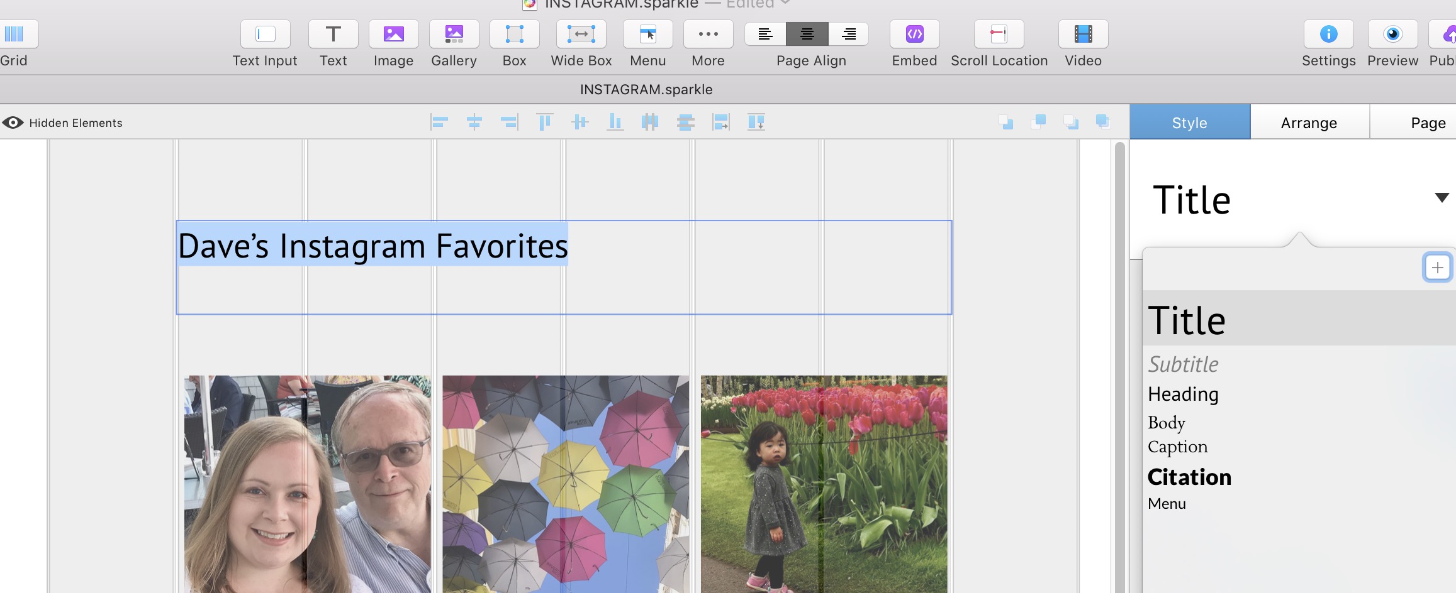Set page align to center

pos(807,34)
